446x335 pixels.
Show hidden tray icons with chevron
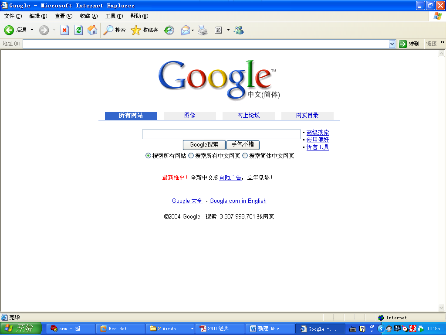point(381,329)
